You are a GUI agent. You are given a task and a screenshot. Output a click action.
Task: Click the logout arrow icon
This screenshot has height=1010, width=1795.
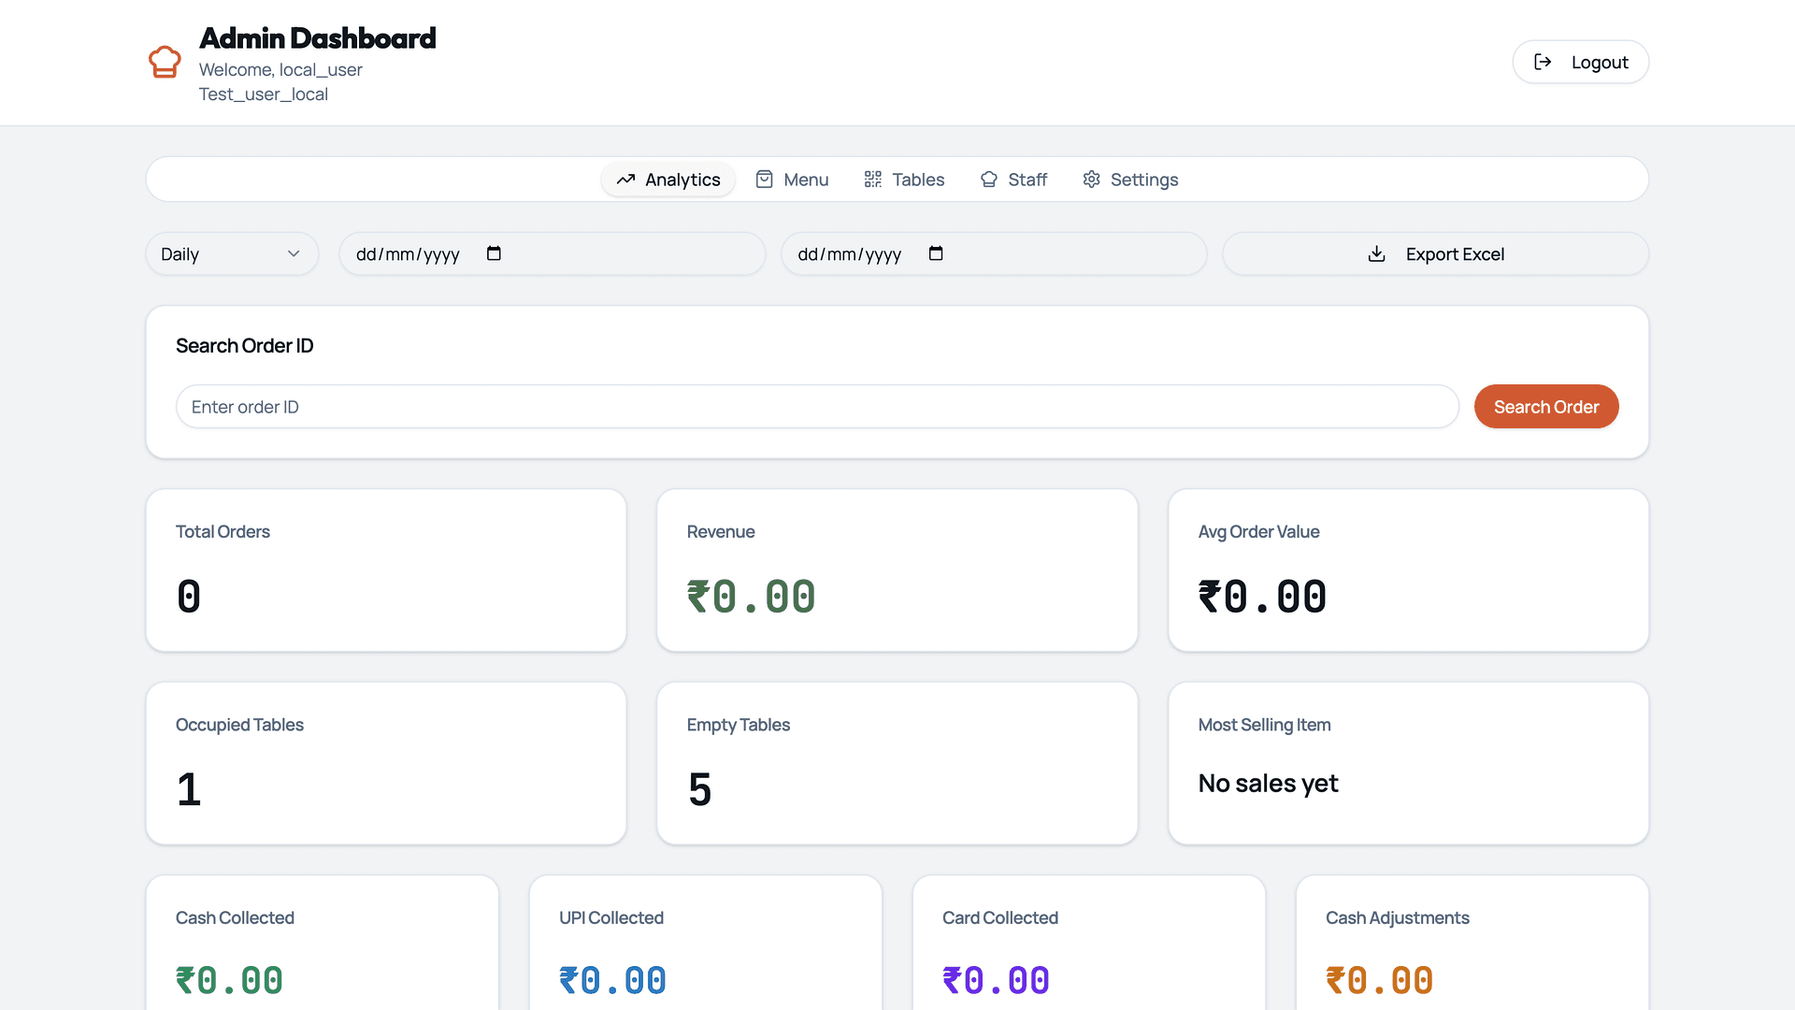point(1543,62)
